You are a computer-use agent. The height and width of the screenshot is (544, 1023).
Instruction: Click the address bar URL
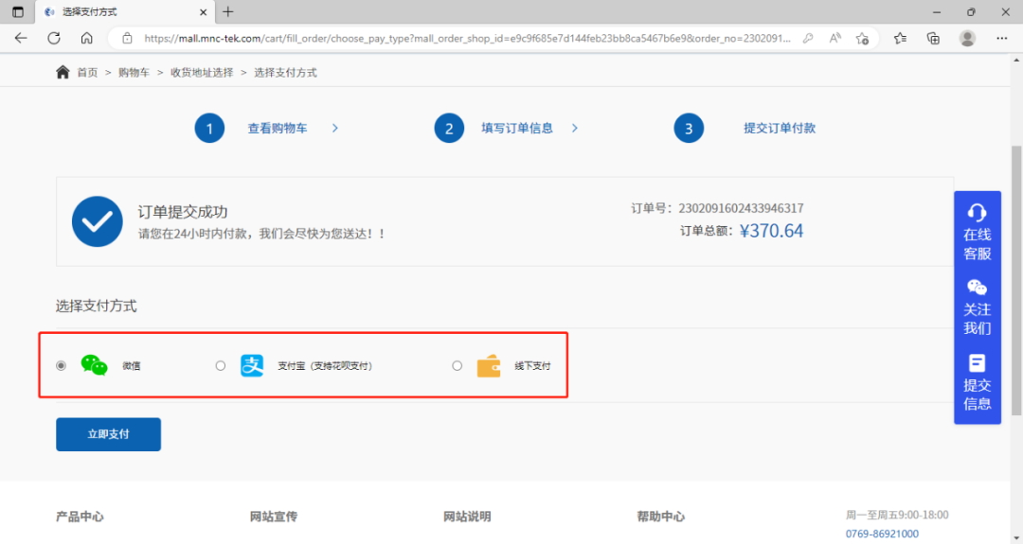pos(467,39)
